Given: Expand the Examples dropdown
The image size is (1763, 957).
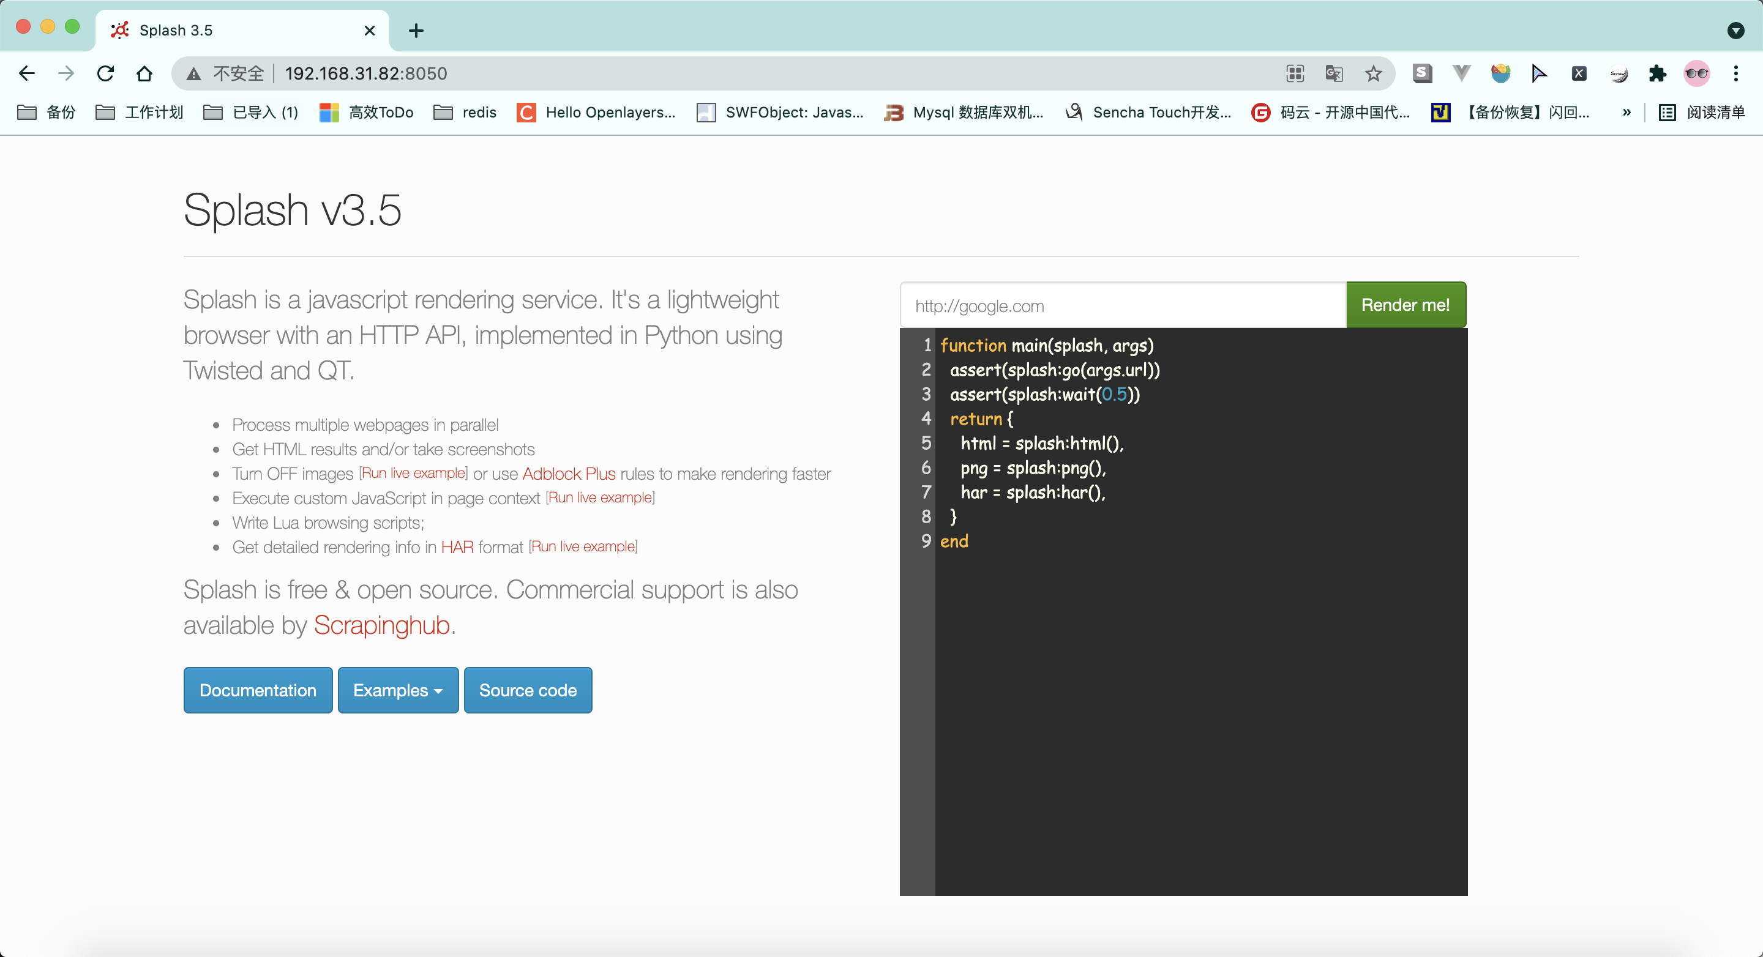Looking at the screenshot, I should 399,690.
